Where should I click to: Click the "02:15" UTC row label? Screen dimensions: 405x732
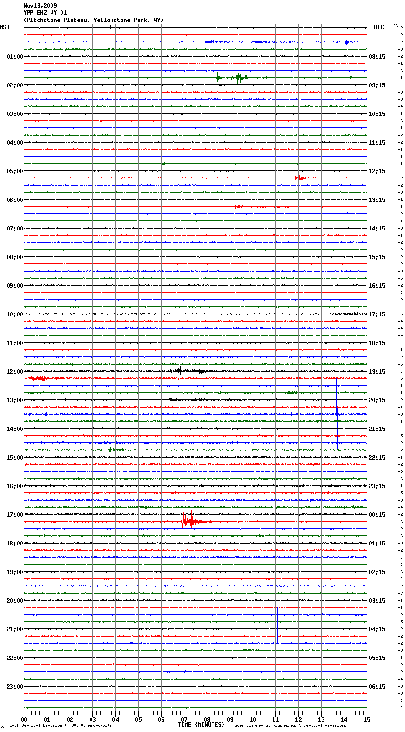pyautogui.click(x=377, y=572)
